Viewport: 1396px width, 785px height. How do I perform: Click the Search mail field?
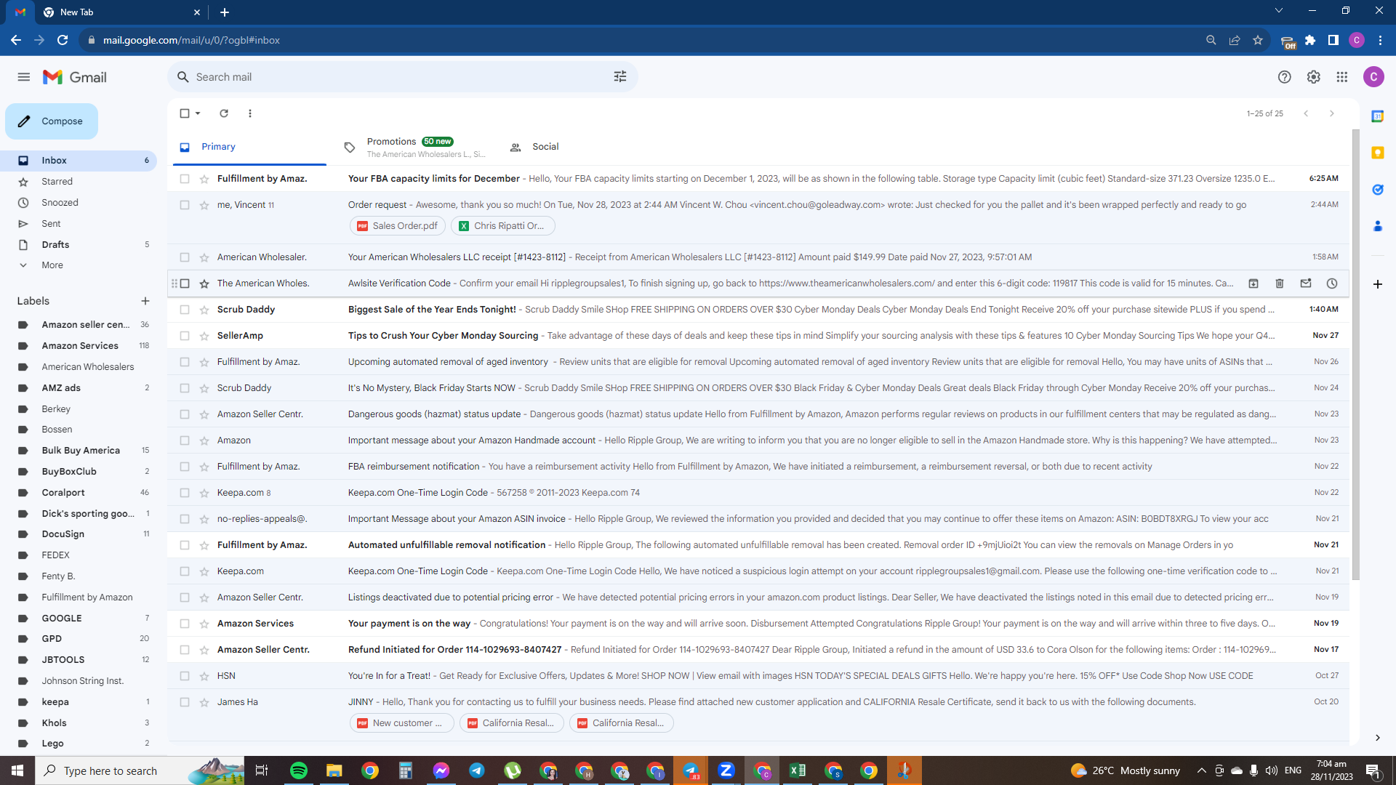coord(403,77)
